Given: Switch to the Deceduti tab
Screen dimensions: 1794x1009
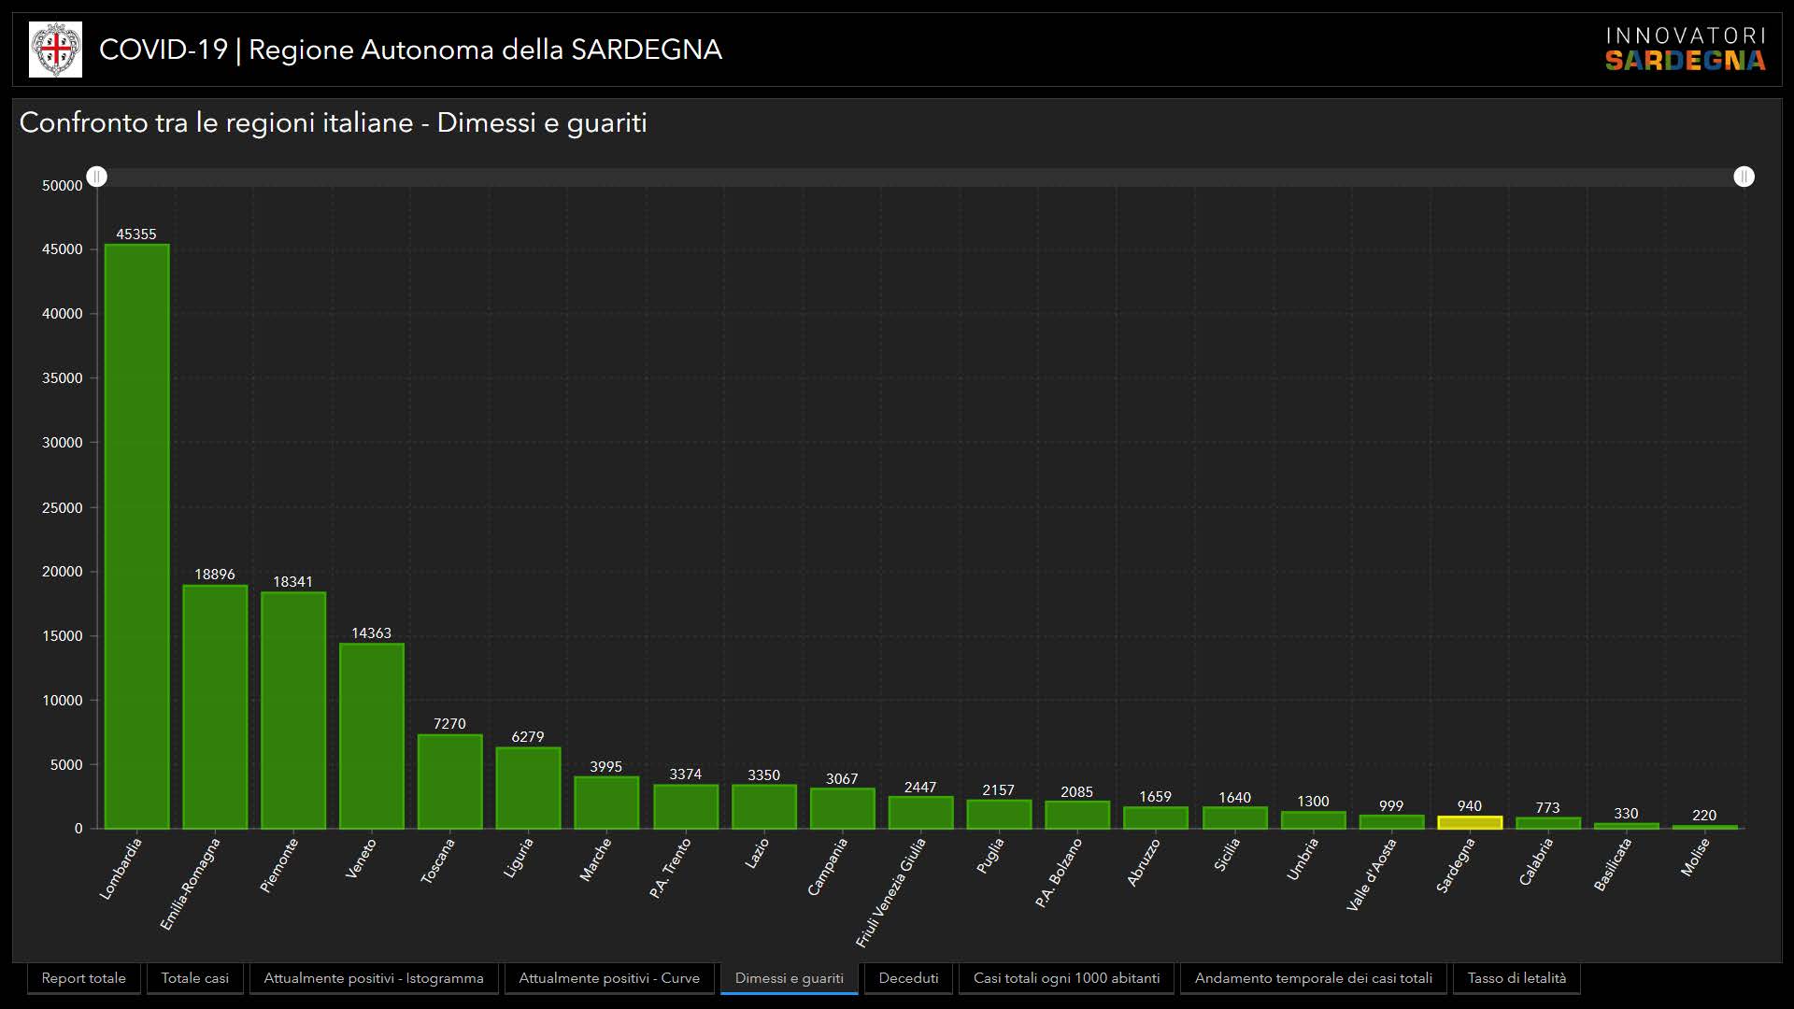Looking at the screenshot, I should (908, 978).
